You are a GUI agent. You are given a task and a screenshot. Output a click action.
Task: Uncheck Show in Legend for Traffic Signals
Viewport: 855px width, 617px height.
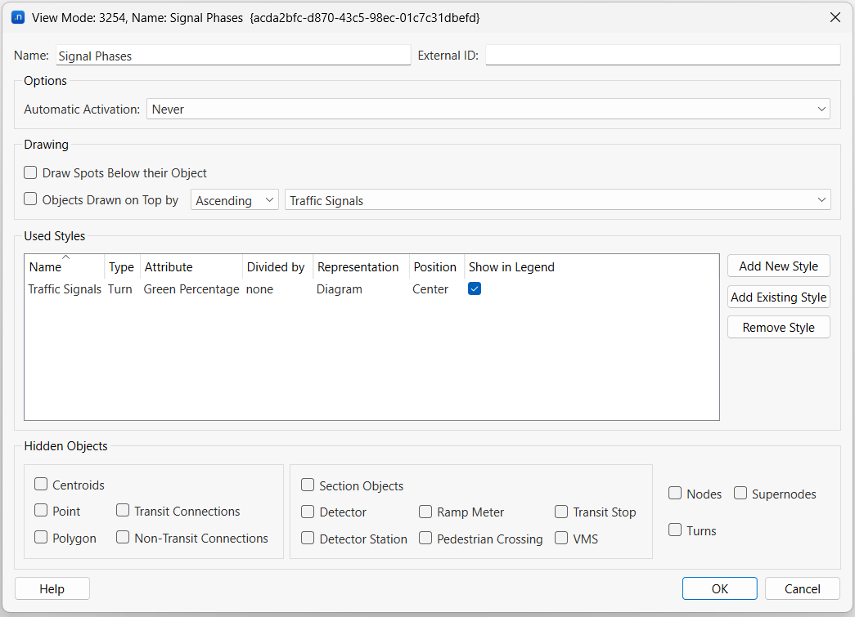click(x=475, y=289)
